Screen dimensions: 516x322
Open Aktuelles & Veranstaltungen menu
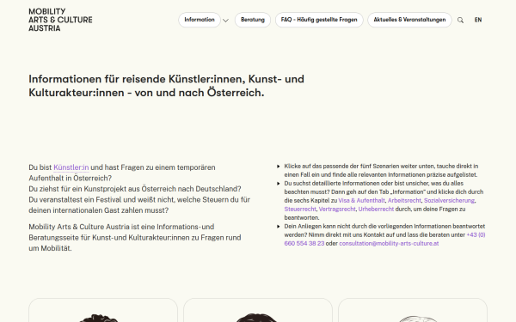tap(409, 20)
